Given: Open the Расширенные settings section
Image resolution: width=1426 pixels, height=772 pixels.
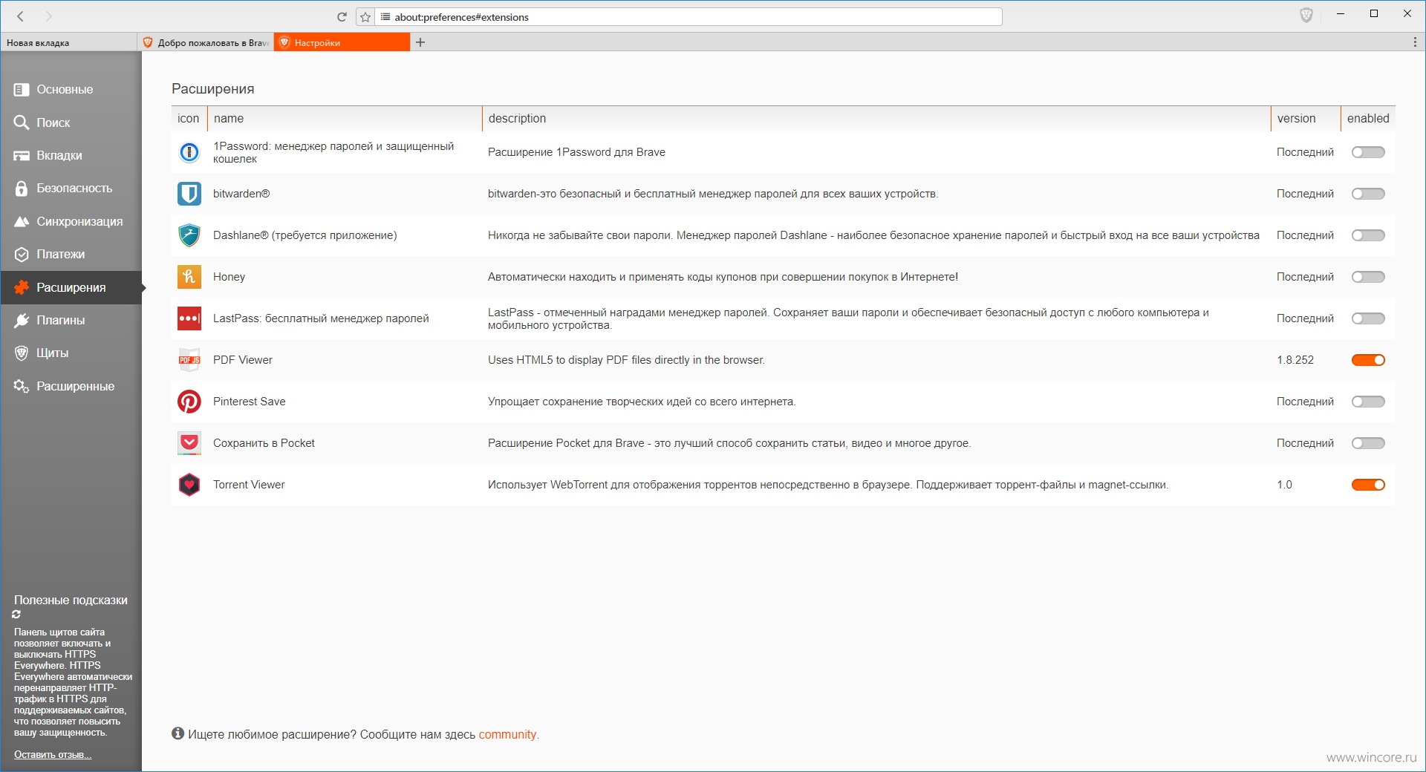Looking at the screenshot, I should pos(71,386).
